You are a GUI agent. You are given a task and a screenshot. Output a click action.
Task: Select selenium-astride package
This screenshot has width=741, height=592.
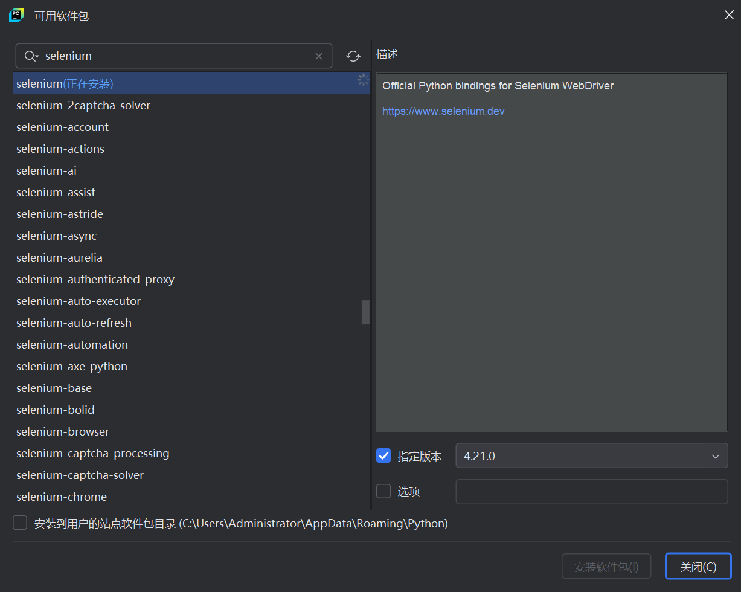point(191,214)
